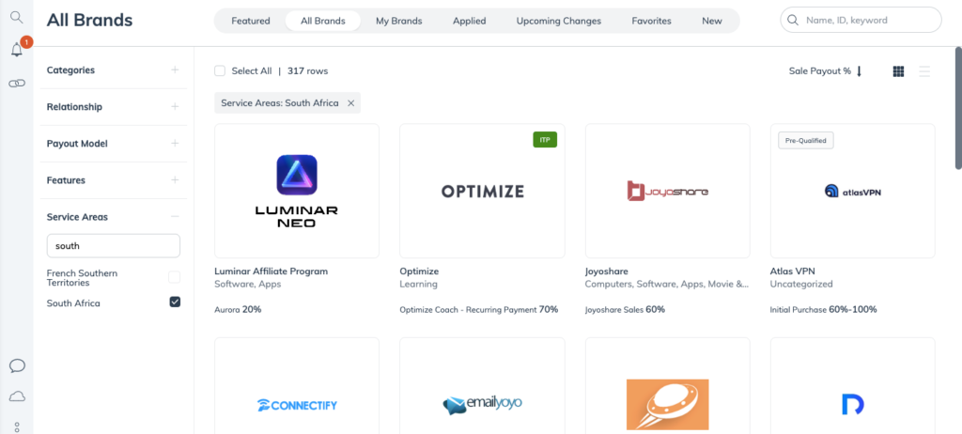Expand the Payout Model filter
Screen dimensions: 962x434
coord(175,144)
